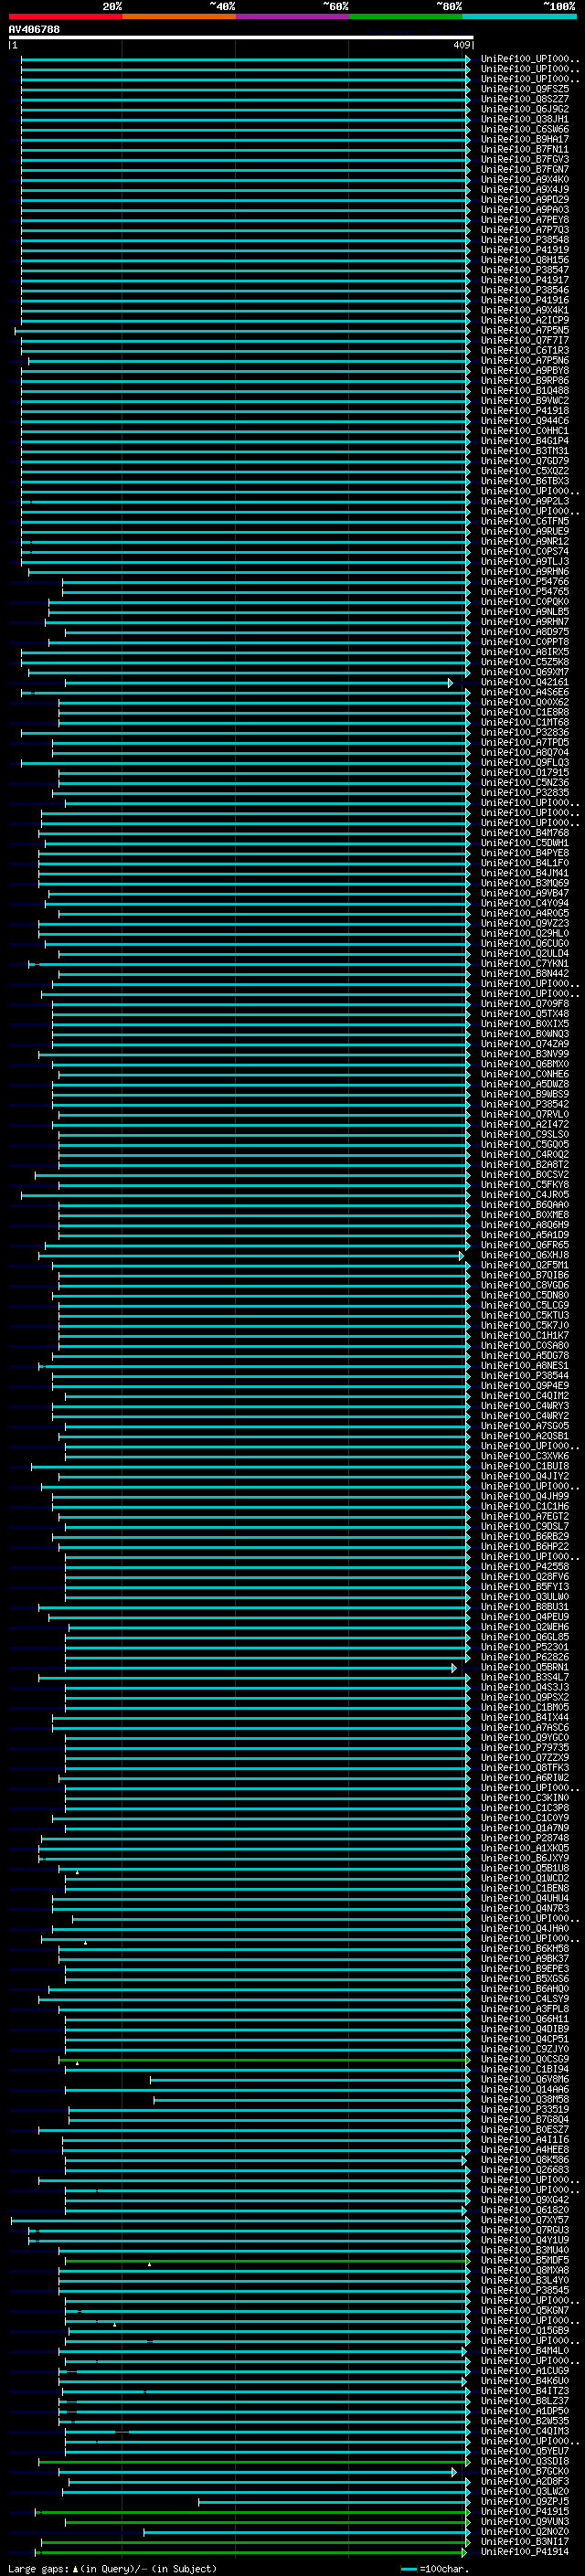Select label UniRef100_Q5TX48

click(525, 1014)
